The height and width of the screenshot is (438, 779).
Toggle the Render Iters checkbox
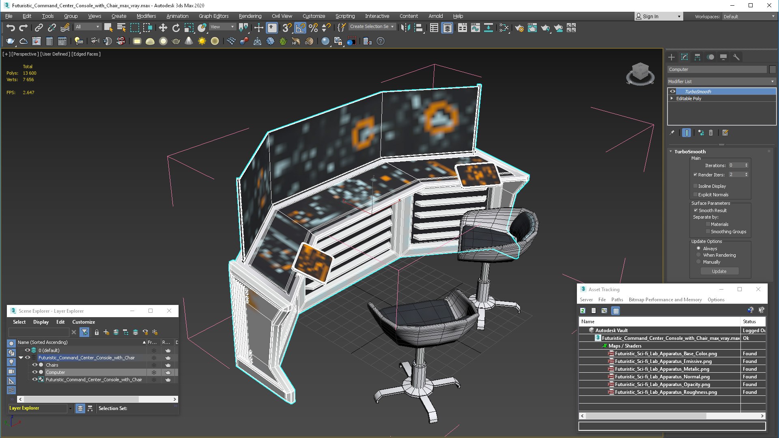coord(695,175)
